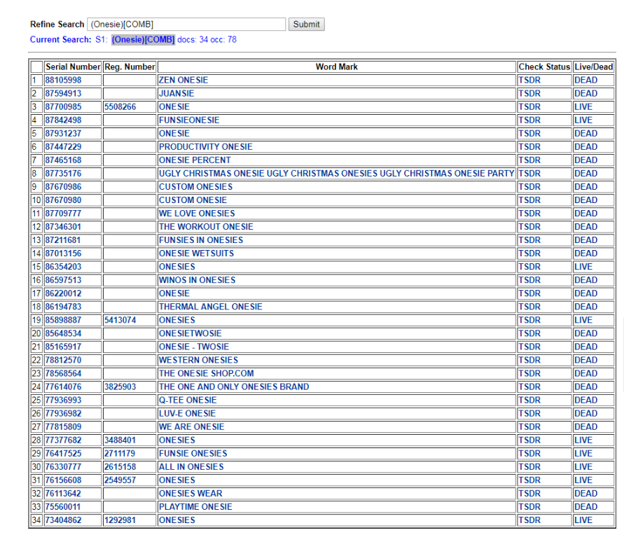Viewport: 624px width, 535px height.
Task: Open THERMAL ANGEL ONESIE word mark
Action: point(210,307)
